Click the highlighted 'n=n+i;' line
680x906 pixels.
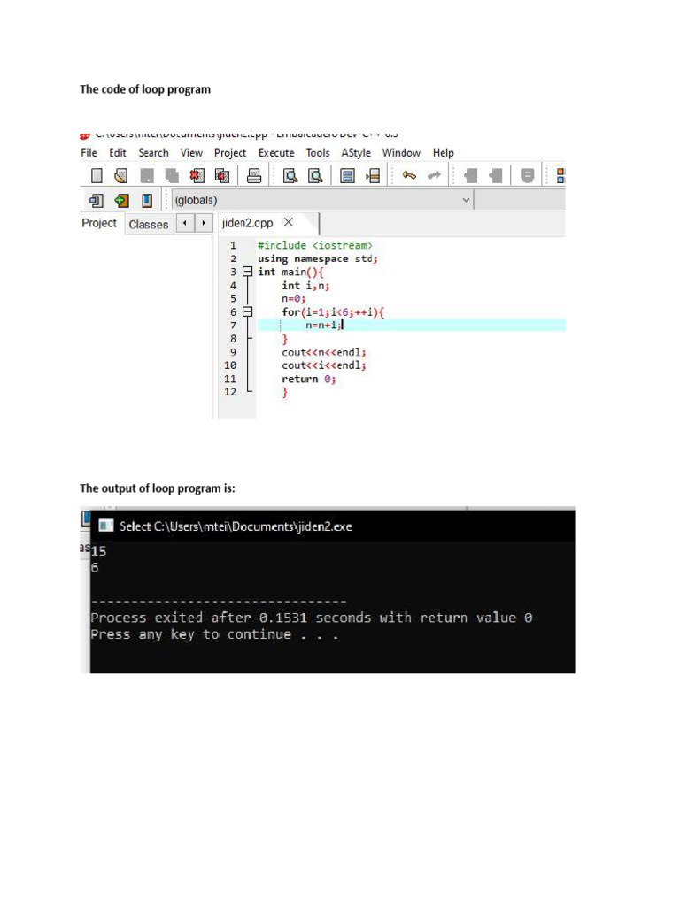324,326
